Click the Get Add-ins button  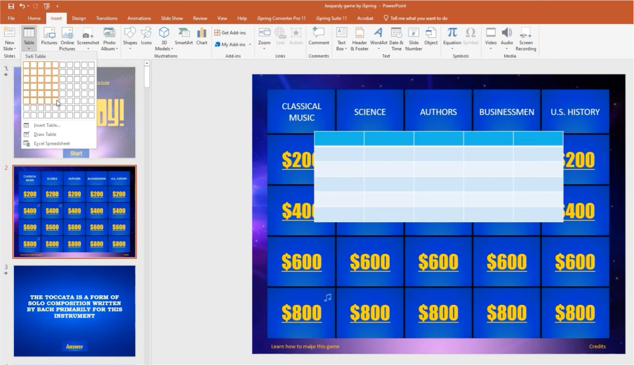tap(230, 33)
